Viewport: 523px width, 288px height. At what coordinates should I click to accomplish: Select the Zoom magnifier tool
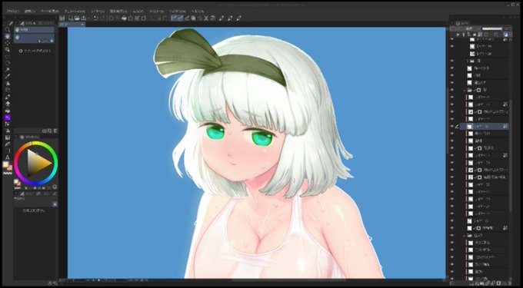(x=8, y=29)
